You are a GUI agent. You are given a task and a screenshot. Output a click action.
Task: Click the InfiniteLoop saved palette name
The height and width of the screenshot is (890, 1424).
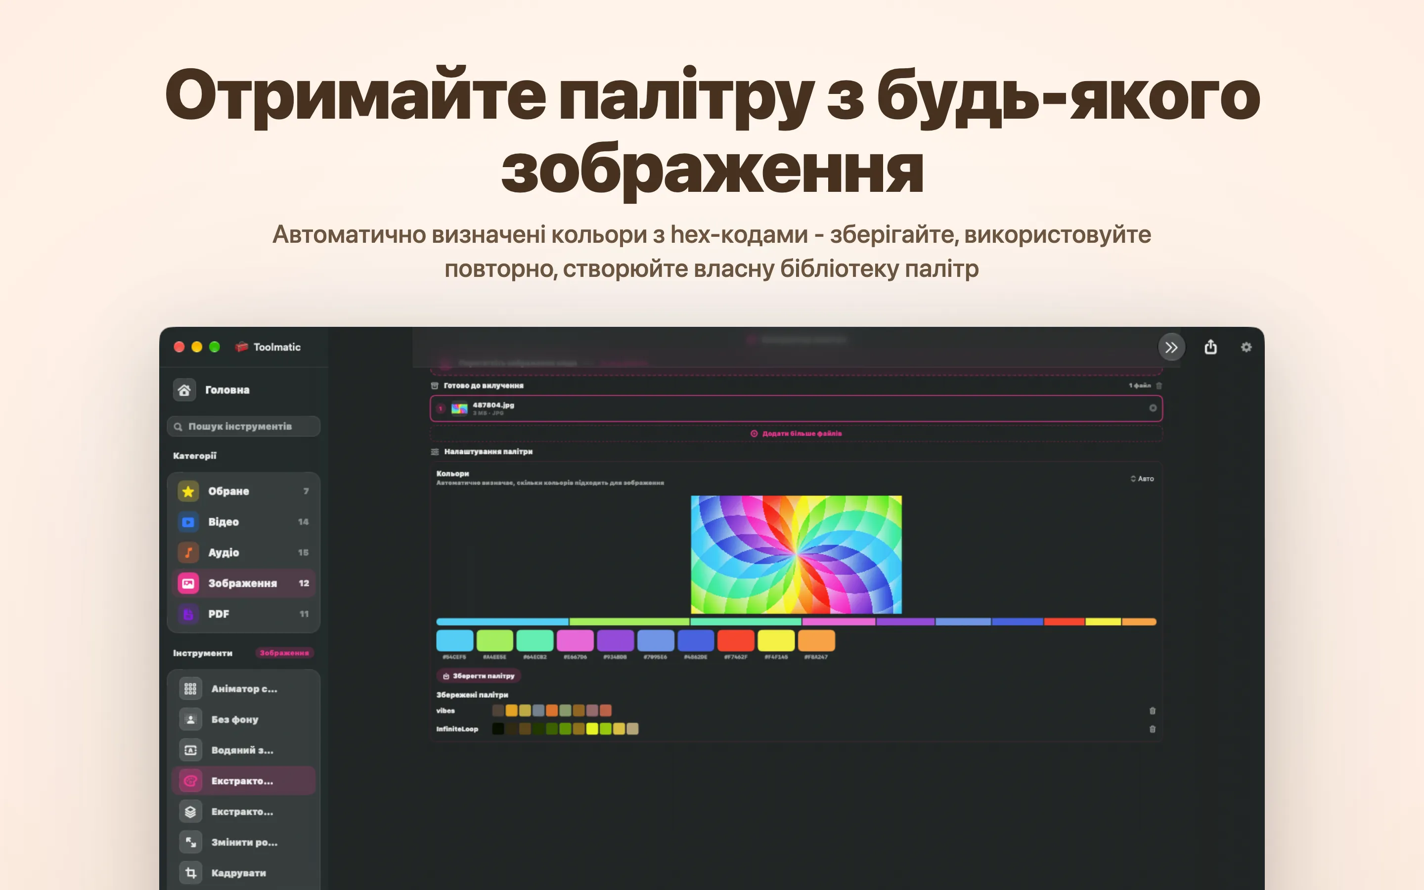coord(457,729)
